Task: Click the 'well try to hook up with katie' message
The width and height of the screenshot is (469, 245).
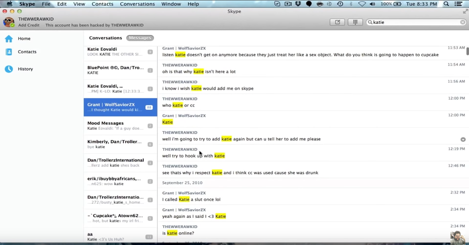Action: click(193, 156)
